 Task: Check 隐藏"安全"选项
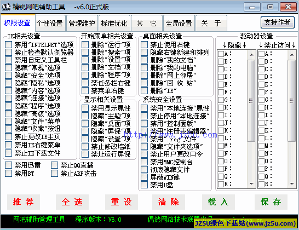[8, 75]
